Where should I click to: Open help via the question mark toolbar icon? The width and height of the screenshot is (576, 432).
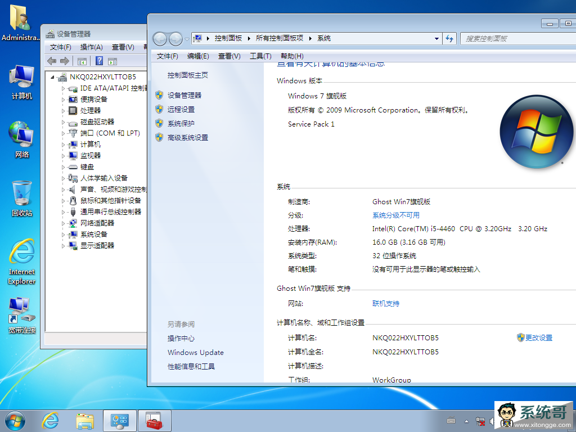99,61
